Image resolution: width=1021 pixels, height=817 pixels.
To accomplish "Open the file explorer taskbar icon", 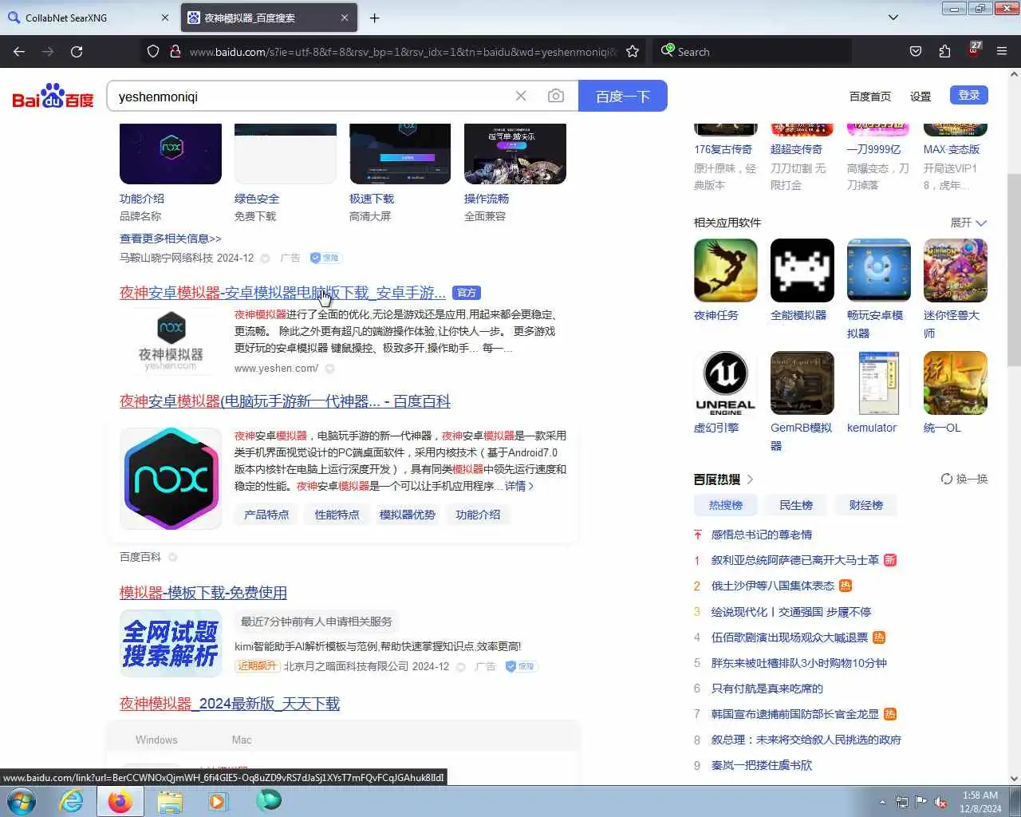I will coord(170,800).
